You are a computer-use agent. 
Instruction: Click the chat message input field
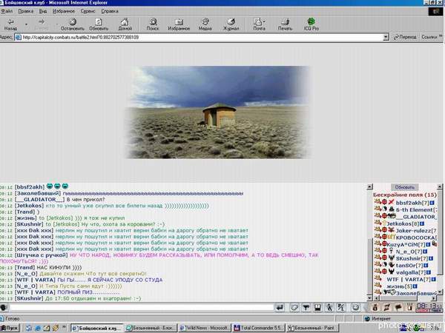[141, 308]
